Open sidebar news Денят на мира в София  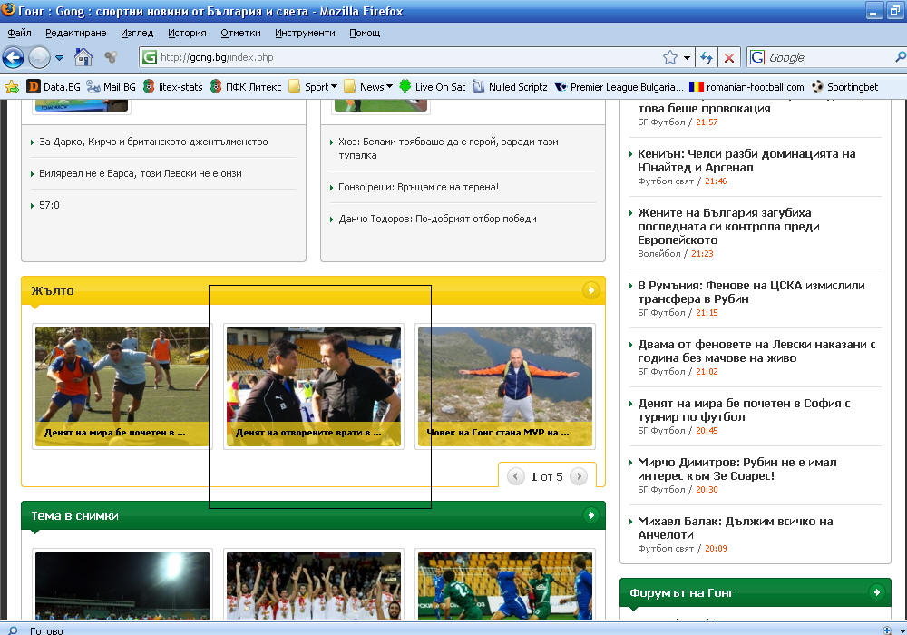744,410
